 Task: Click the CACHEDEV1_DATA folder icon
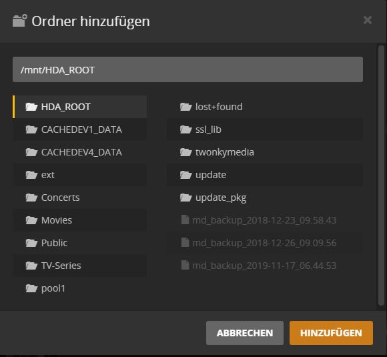[x=31, y=129]
